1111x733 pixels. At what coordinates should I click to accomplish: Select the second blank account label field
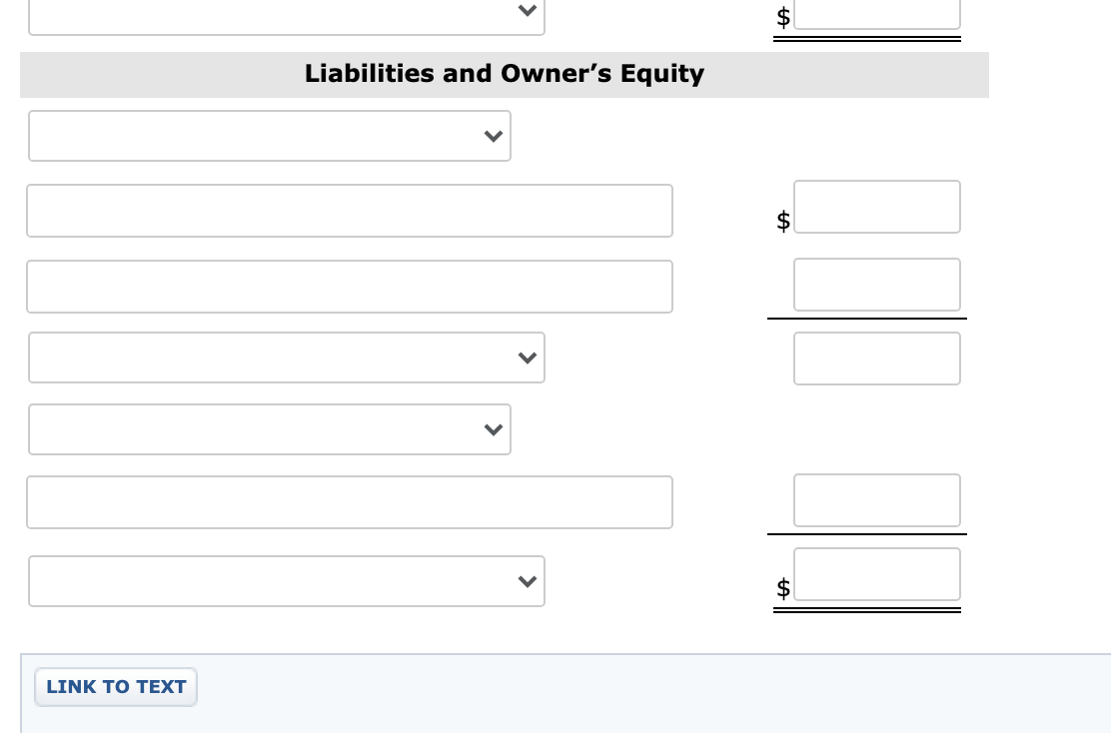point(350,287)
